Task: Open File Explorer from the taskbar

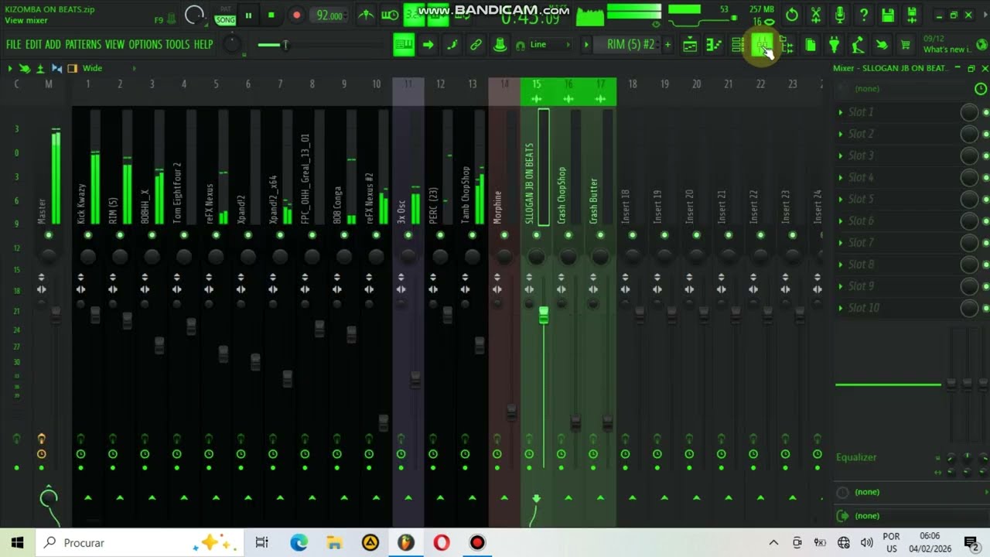Action: click(x=334, y=542)
